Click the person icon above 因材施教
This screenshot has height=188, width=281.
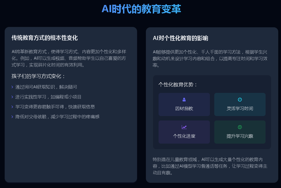(184, 100)
